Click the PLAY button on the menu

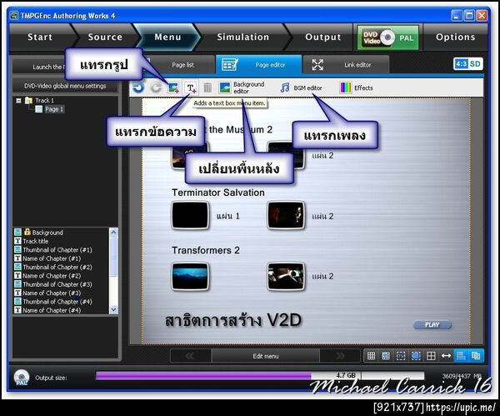[x=432, y=325]
